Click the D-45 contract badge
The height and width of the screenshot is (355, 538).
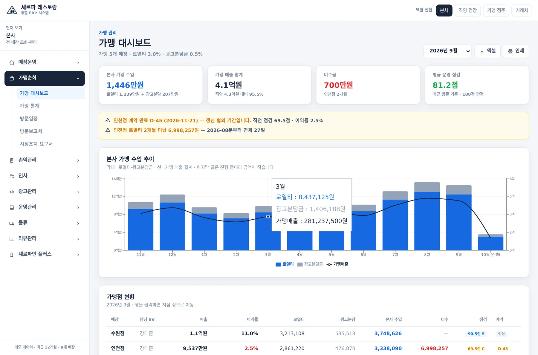(x=503, y=349)
